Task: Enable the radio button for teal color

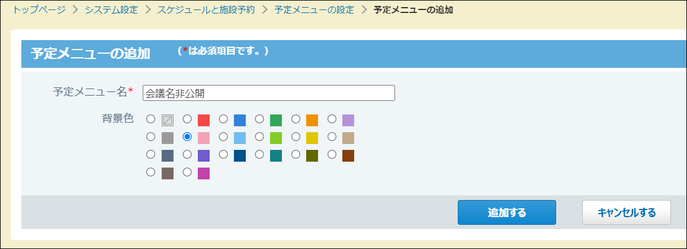Action: click(259, 155)
